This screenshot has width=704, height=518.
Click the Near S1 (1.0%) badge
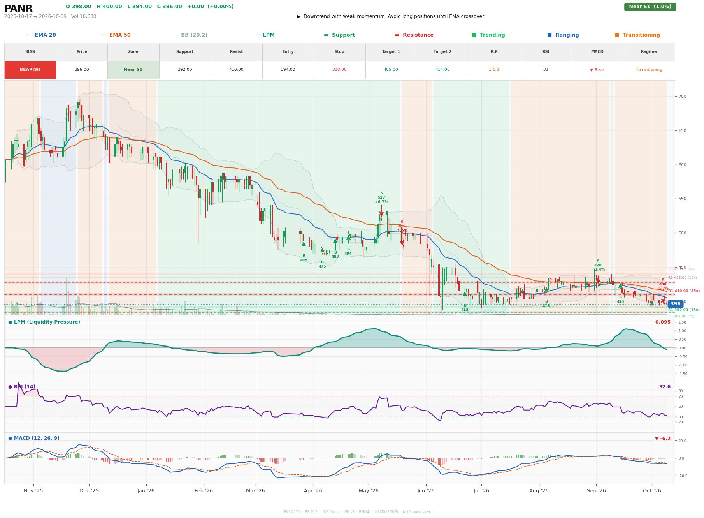[650, 7]
